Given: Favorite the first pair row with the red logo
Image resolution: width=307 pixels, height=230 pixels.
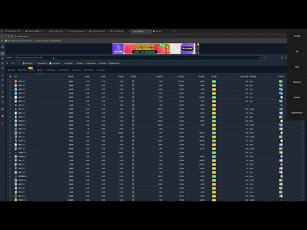Looking at the screenshot, I should point(10,81).
